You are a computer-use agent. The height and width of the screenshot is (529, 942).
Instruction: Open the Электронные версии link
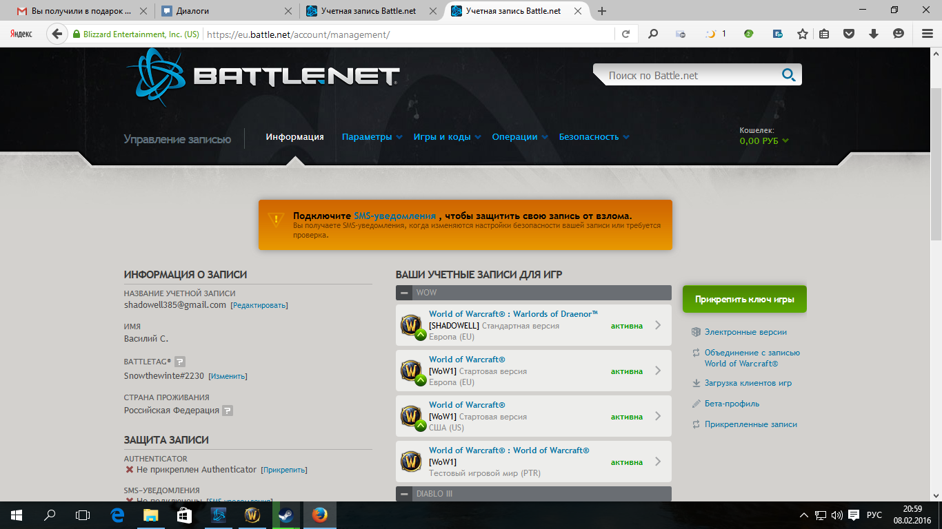[x=745, y=332]
